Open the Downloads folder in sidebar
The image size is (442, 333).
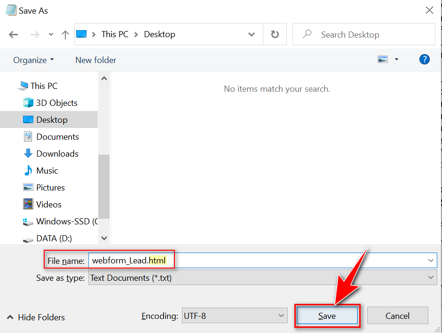pyautogui.click(x=57, y=153)
